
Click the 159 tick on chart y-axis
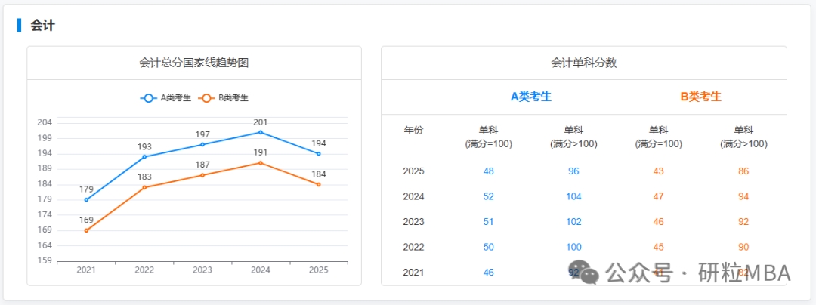pyautogui.click(x=45, y=260)
